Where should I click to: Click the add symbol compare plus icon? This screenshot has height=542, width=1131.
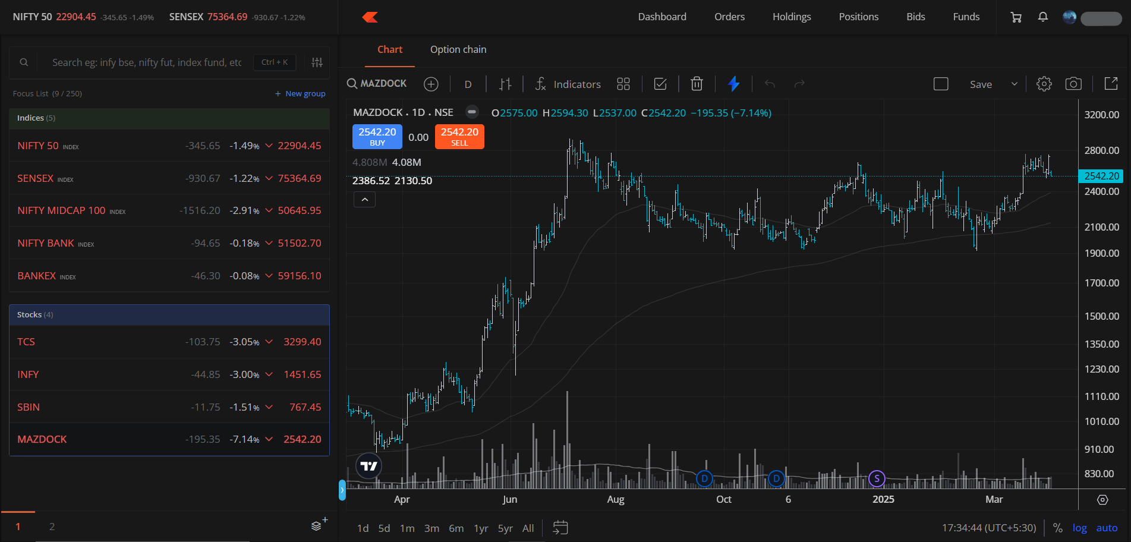431,84
